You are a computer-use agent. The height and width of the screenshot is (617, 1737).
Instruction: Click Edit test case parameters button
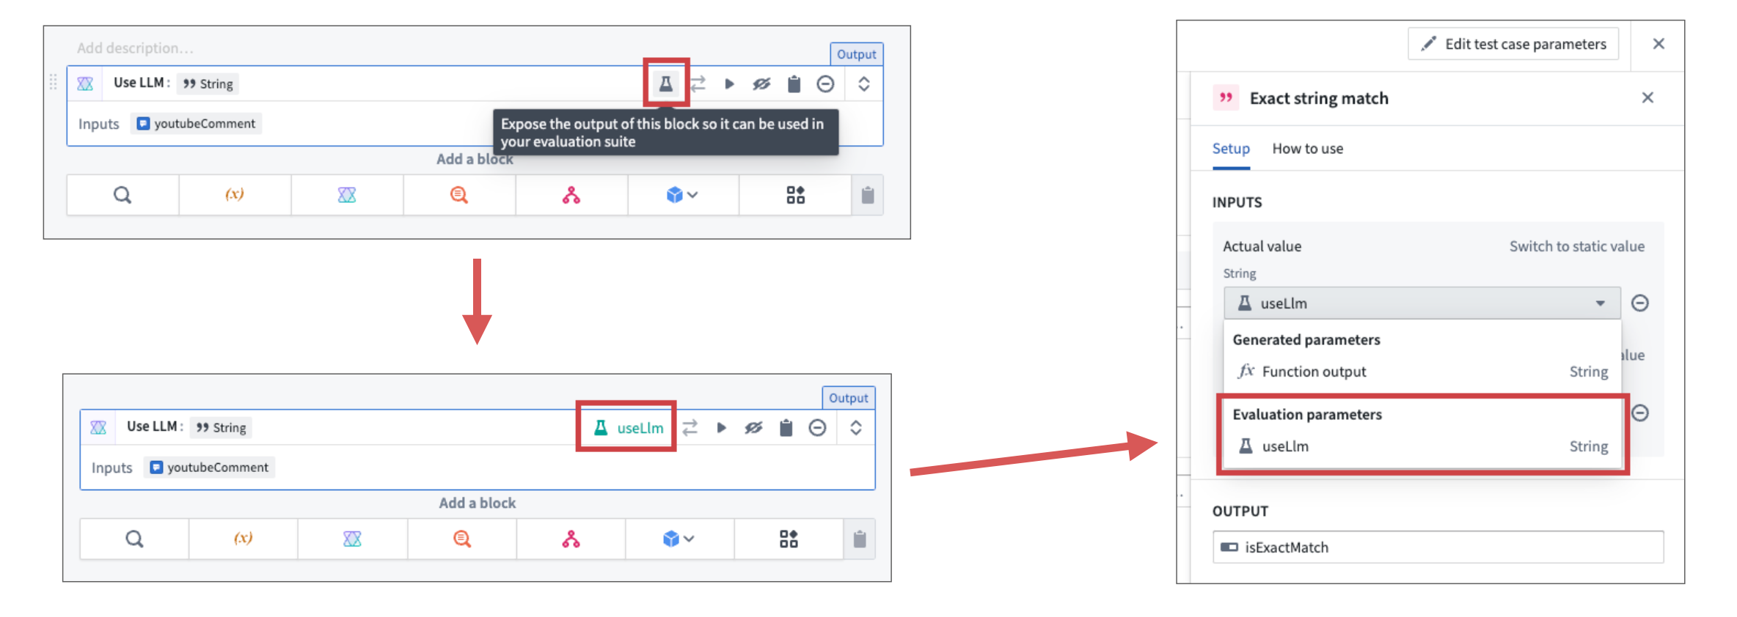coord(1513,44)
